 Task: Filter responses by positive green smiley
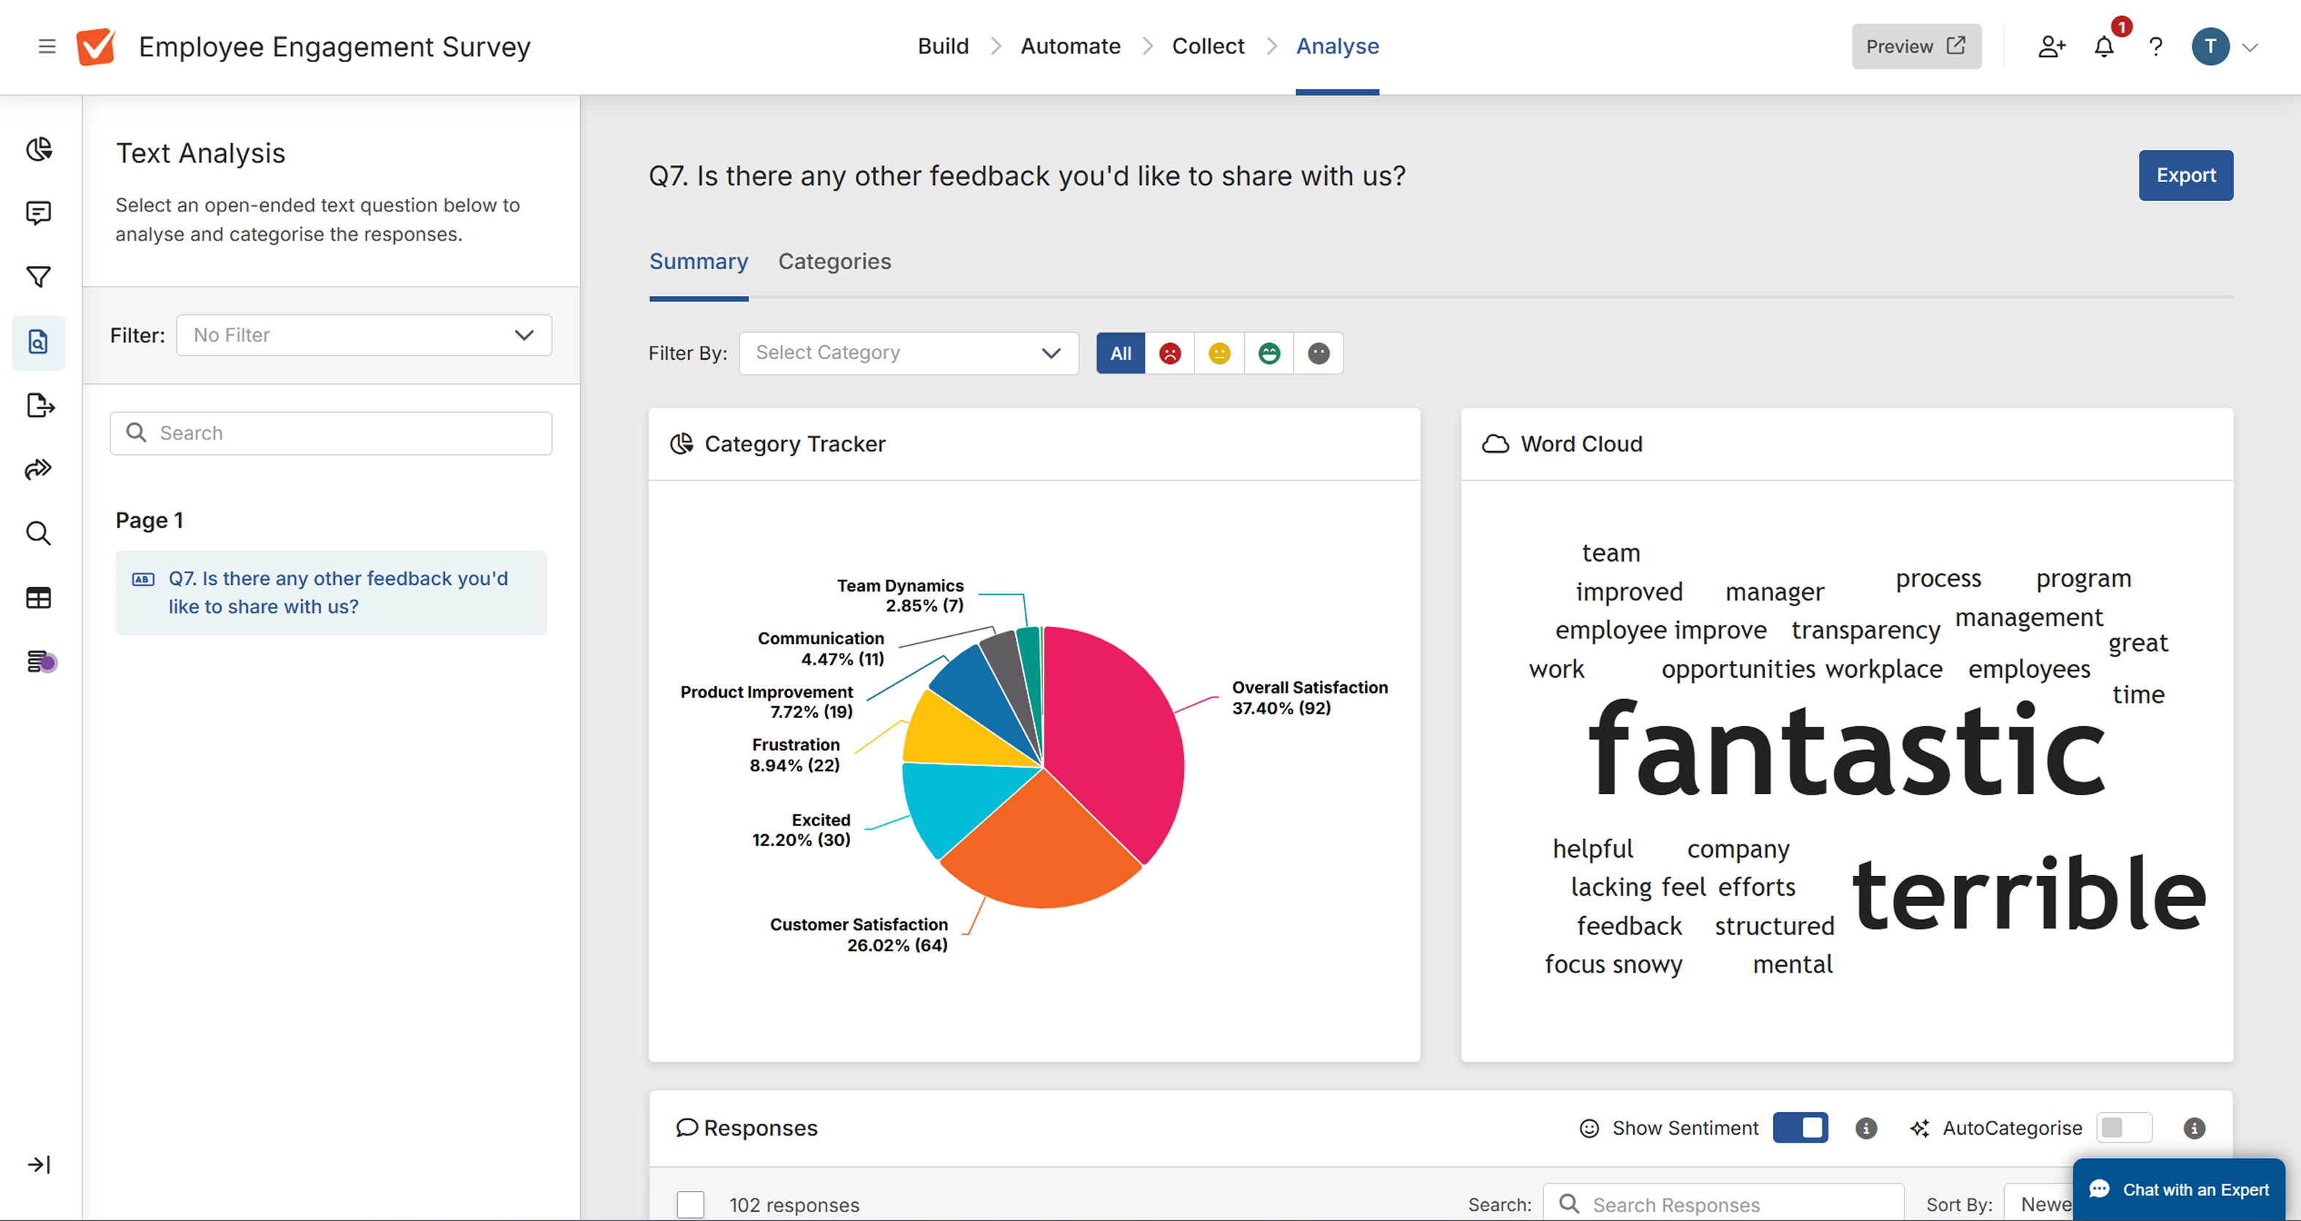point(1268,354)
